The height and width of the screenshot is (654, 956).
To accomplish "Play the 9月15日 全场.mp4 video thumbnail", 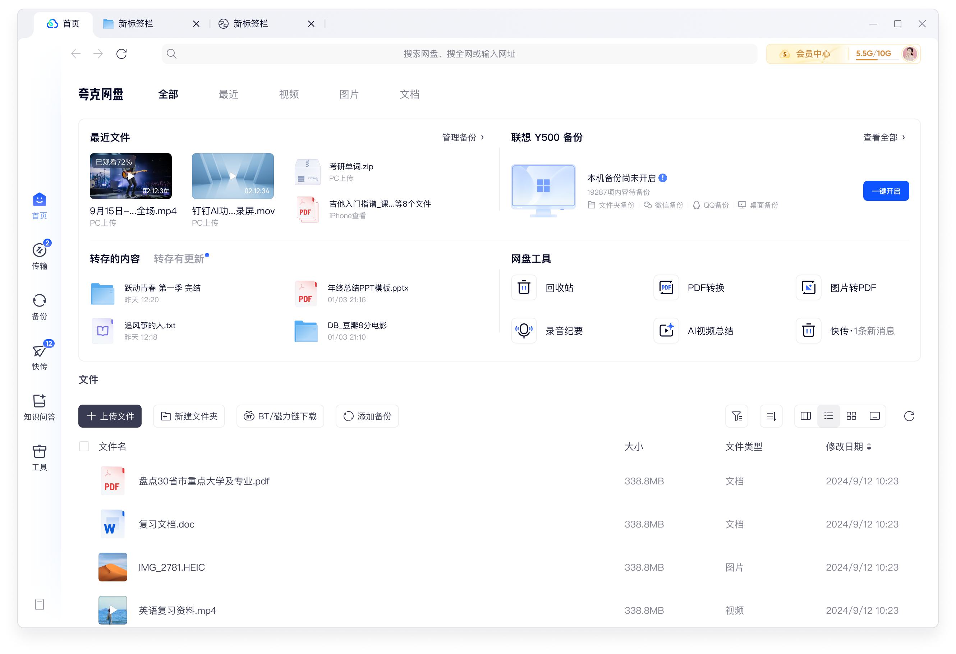I will 130,176.
